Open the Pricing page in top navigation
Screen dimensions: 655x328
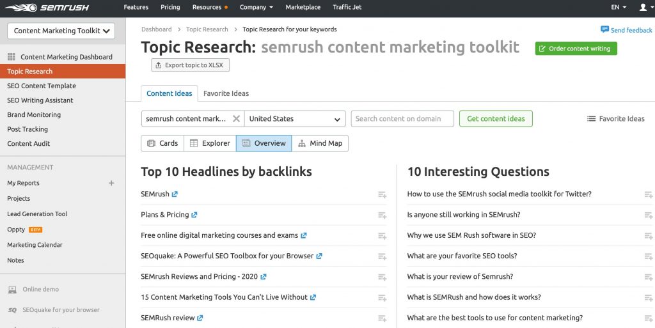point(170,7)
